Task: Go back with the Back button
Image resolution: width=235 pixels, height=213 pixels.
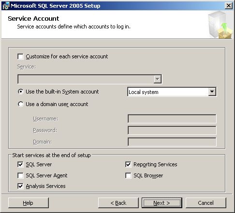Action: pos(118,203)
